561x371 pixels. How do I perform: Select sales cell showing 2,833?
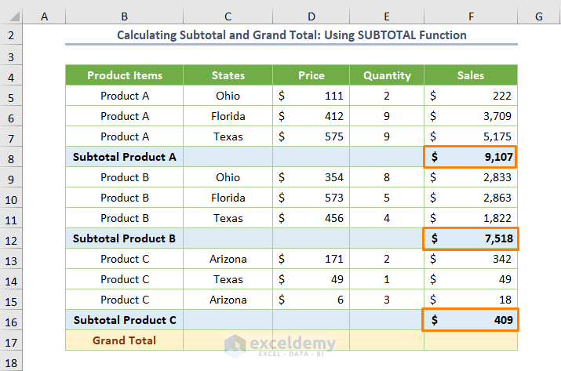coord(471,177)
